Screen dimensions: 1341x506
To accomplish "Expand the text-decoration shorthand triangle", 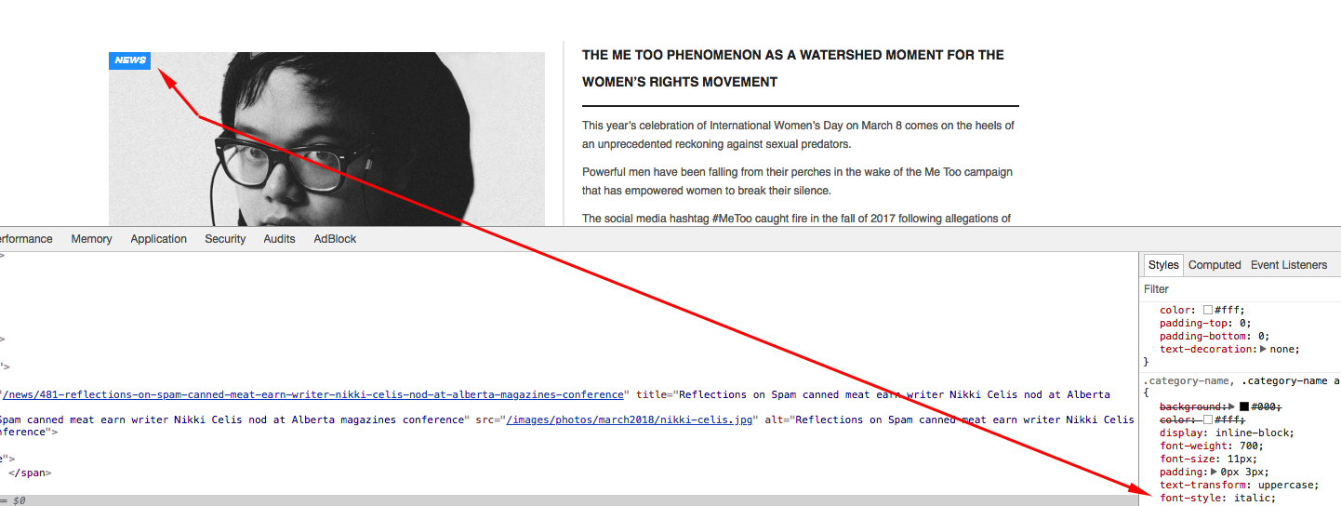I will [x=1263, y=350].
